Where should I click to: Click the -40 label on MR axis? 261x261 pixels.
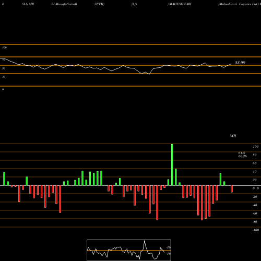[x=255, y=205]
